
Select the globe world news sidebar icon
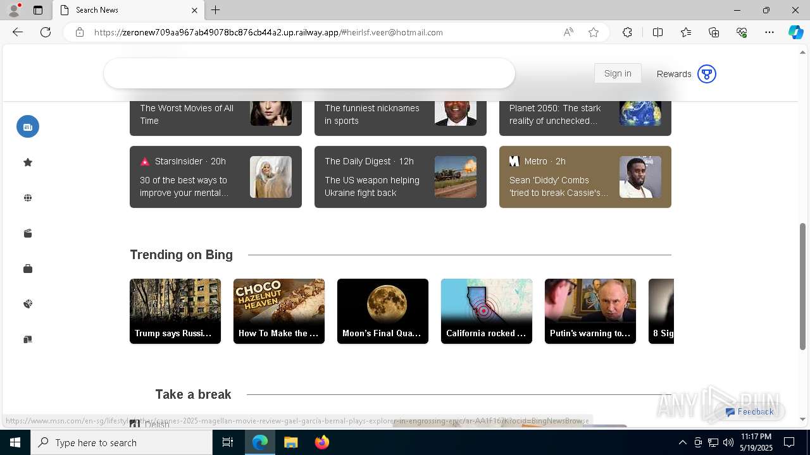click(28, 198)
